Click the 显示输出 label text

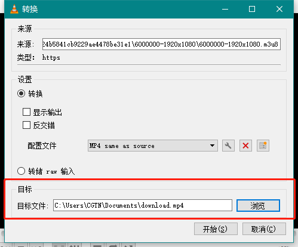(48, 112)
